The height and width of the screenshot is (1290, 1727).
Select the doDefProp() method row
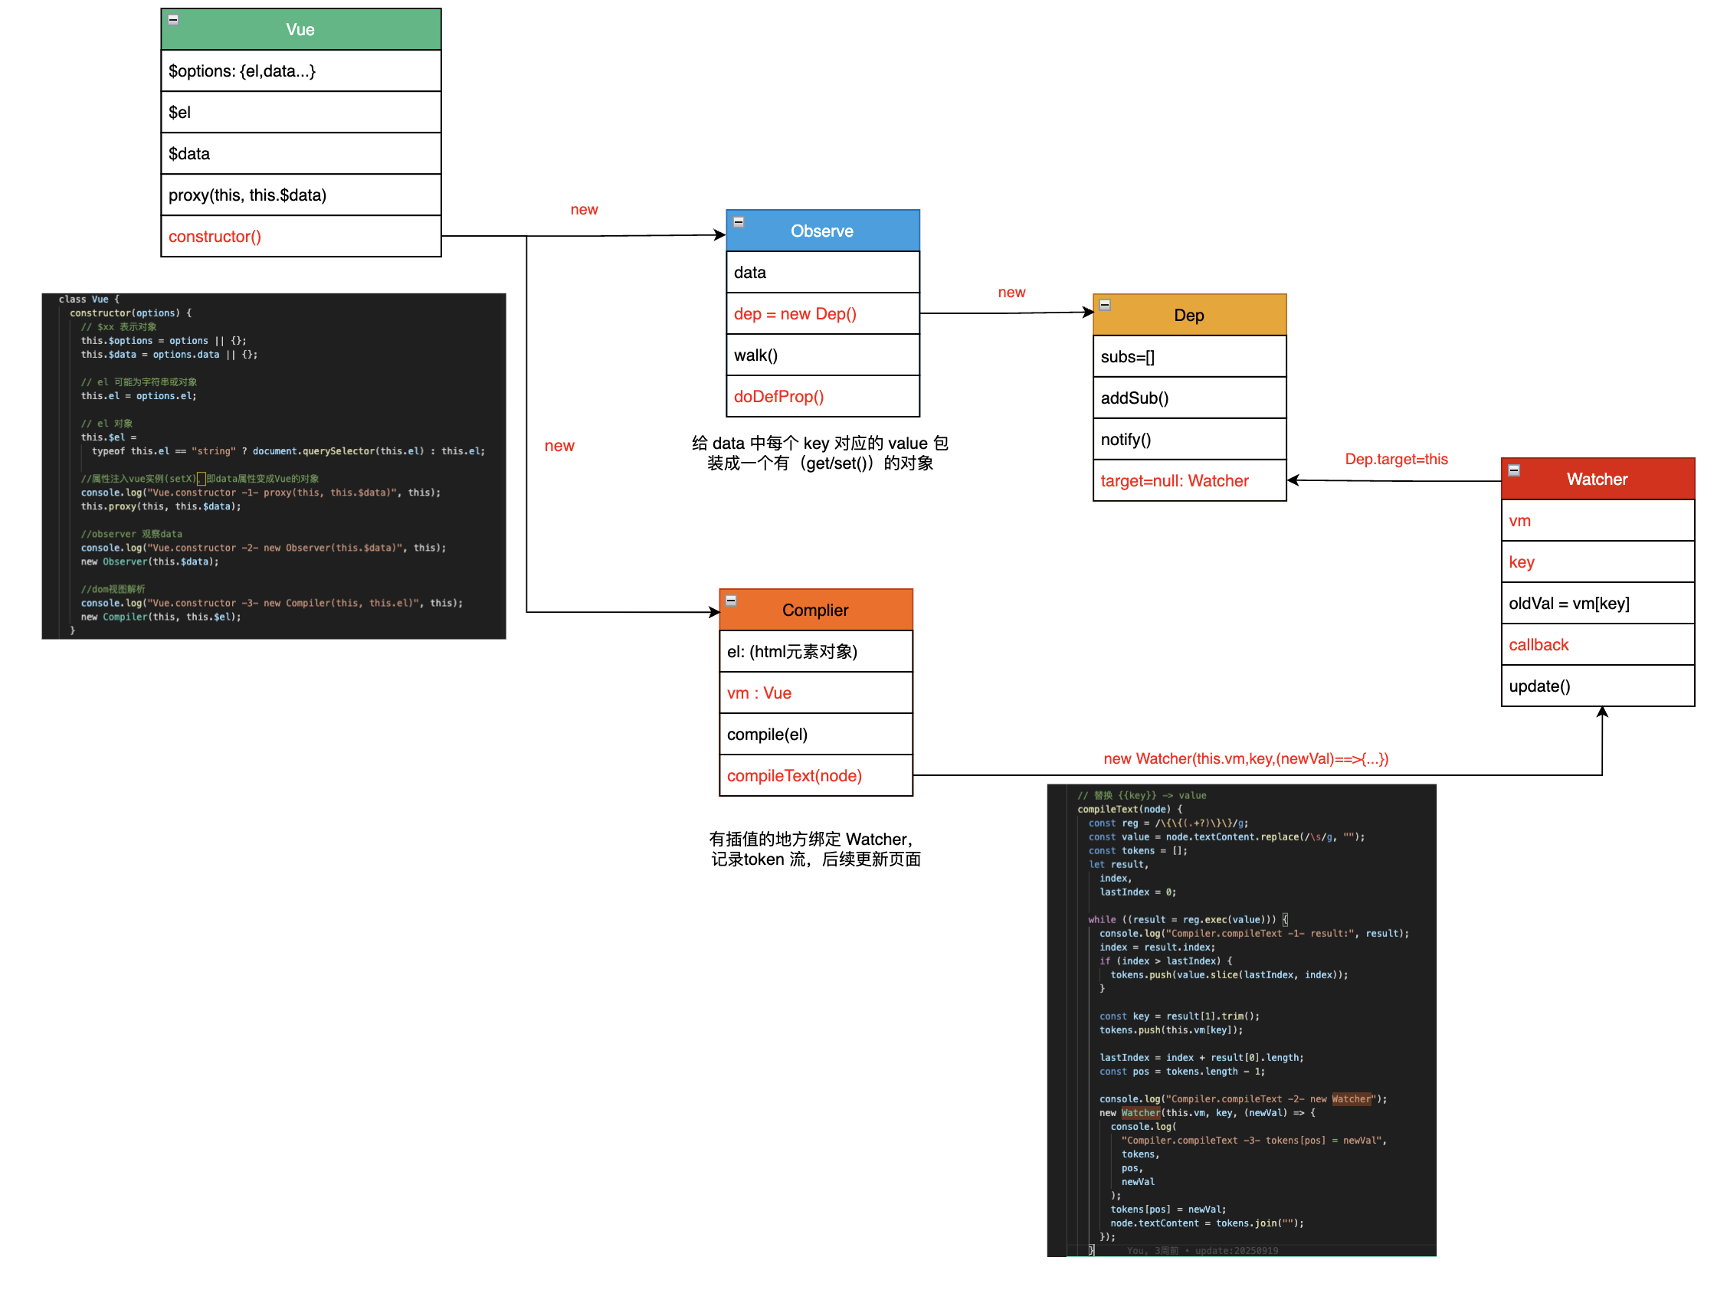point(822,397)
